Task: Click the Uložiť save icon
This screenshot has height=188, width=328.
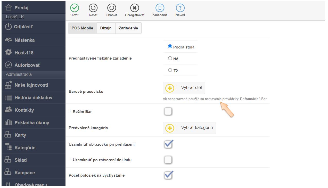Action: pos(75,8)
